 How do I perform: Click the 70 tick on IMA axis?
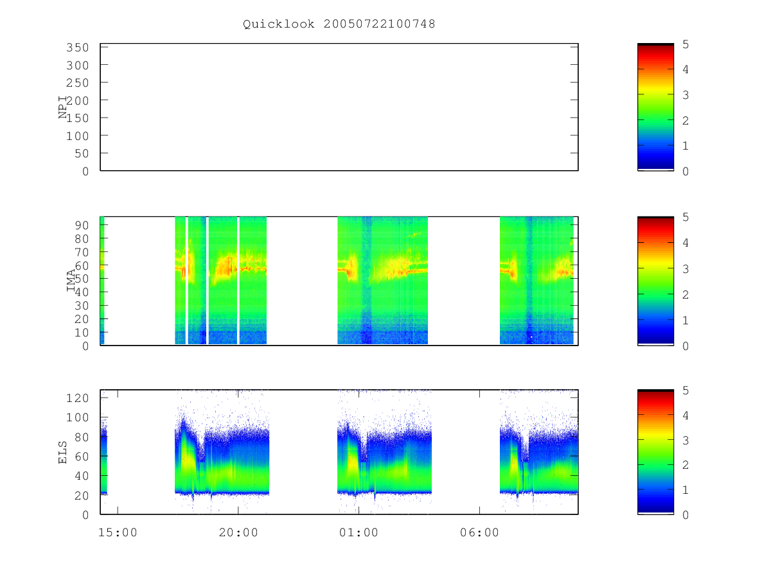click(x=80, y=252)
